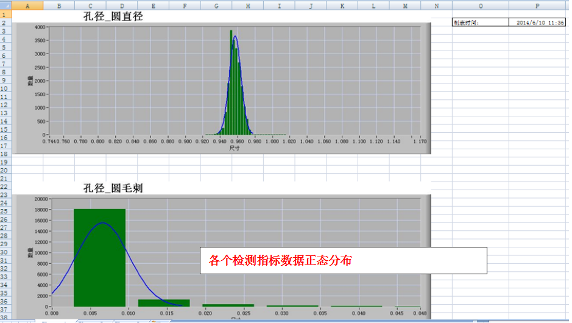Select the red text box 各个检测指标数据正态分布

[344, 261]
